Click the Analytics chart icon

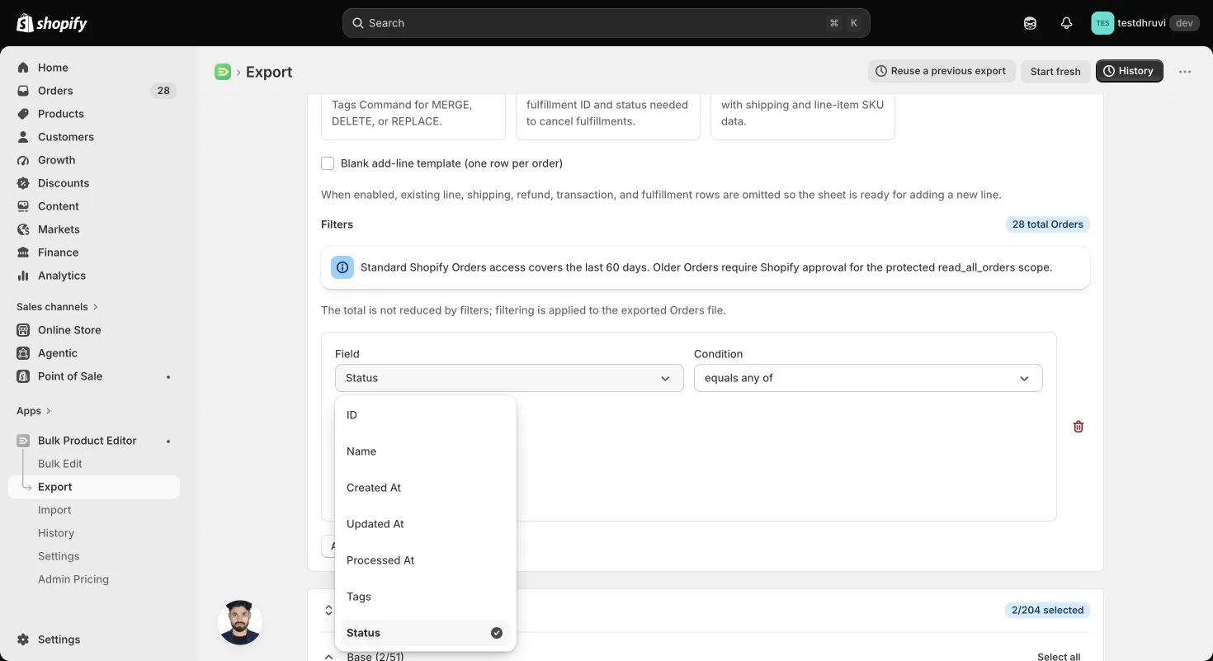tap(23, 276)
